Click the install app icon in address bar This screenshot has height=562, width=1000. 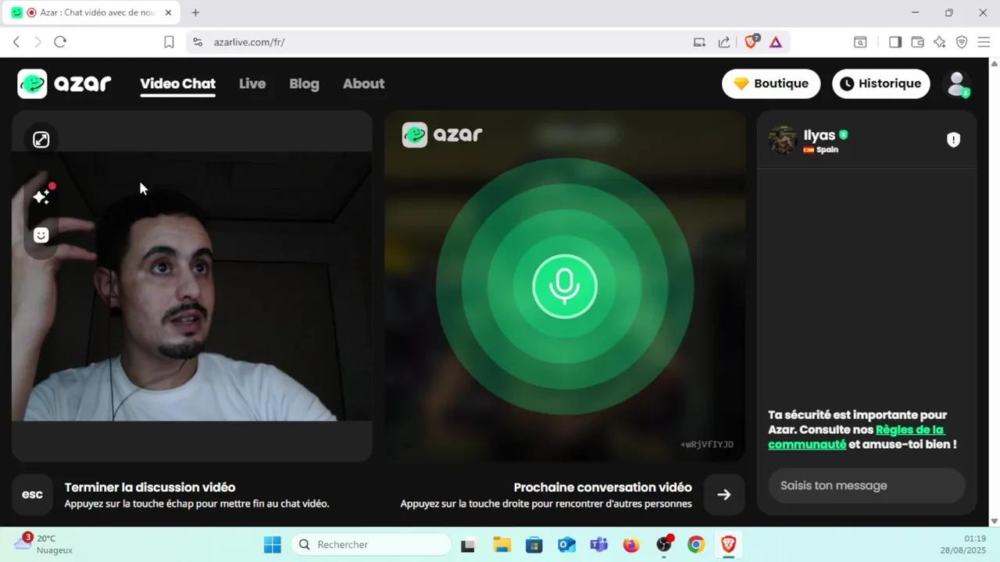[699, 42]
